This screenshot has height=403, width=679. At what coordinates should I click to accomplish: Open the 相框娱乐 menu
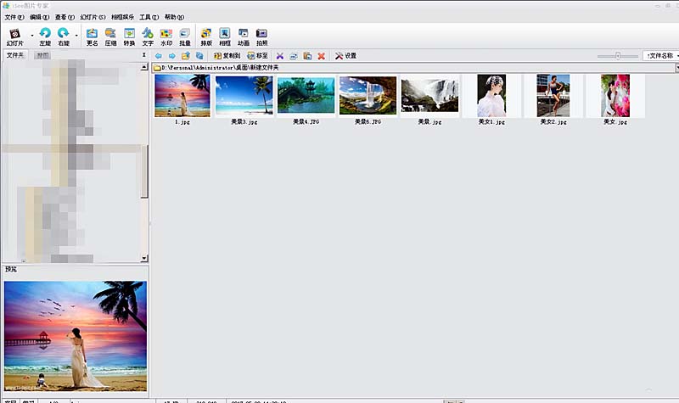[x=122, y=17]
